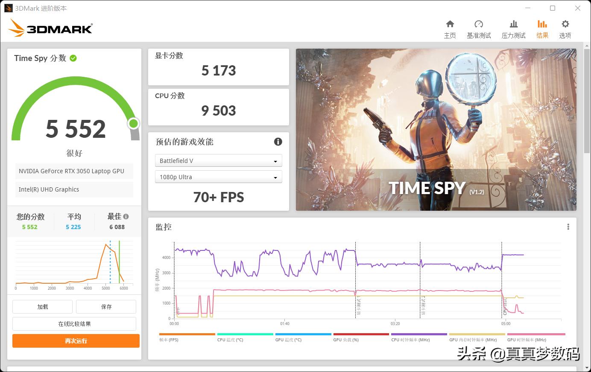Image resolution: width=591 pixels, height=372 pixels.
Task: Click the 保存 button to save the result
Action: 106,307
